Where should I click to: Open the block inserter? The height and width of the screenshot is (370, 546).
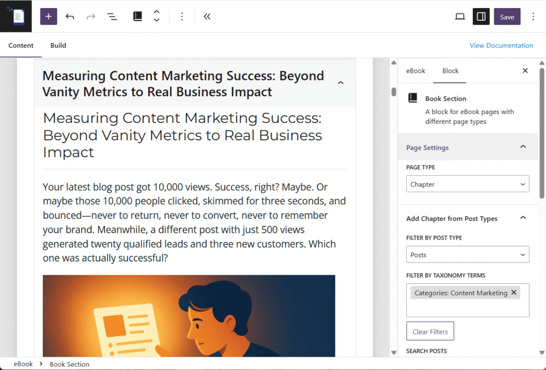(49, 16)
